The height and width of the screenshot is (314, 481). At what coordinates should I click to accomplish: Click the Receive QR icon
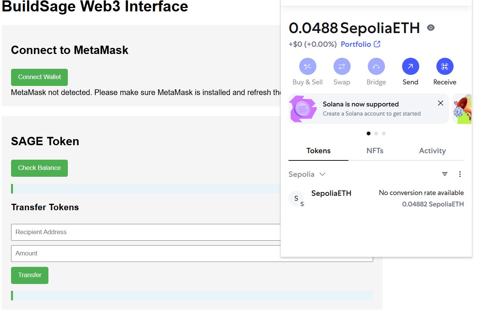click(x=445, y=67)
